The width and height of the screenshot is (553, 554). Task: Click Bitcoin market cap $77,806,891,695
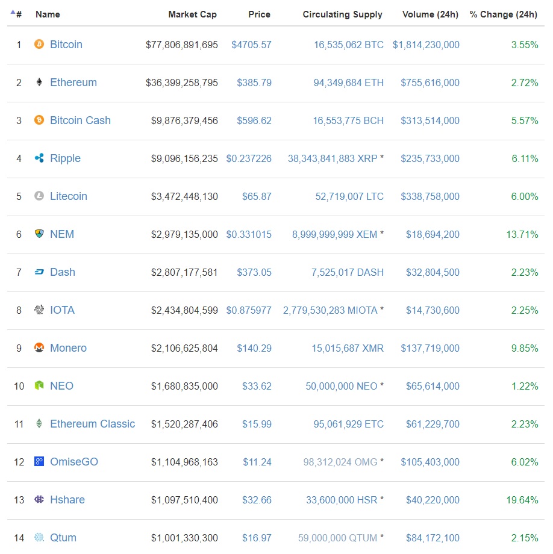[182, 45]
